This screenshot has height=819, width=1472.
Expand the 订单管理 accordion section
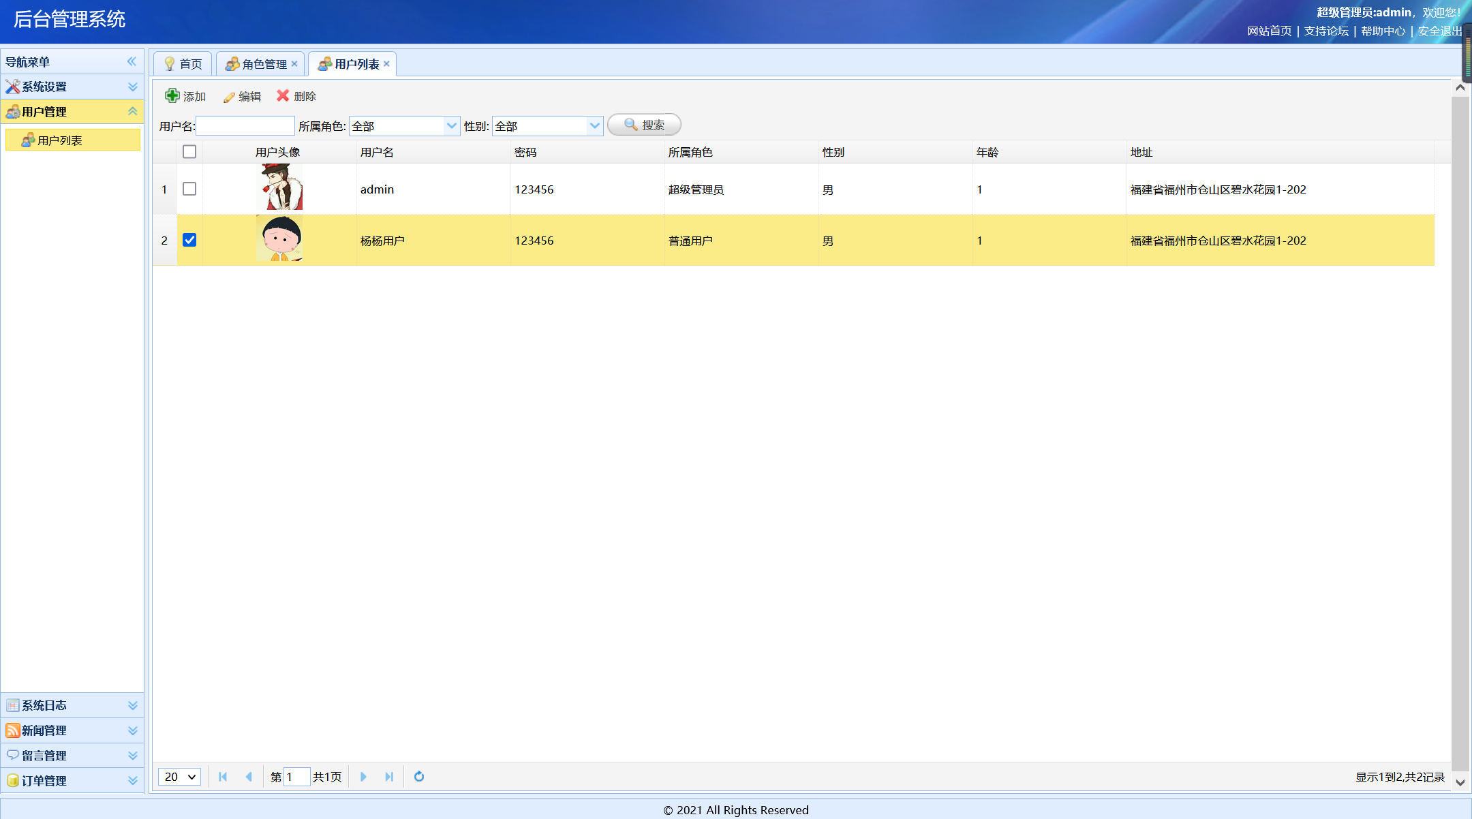point(133,780)
